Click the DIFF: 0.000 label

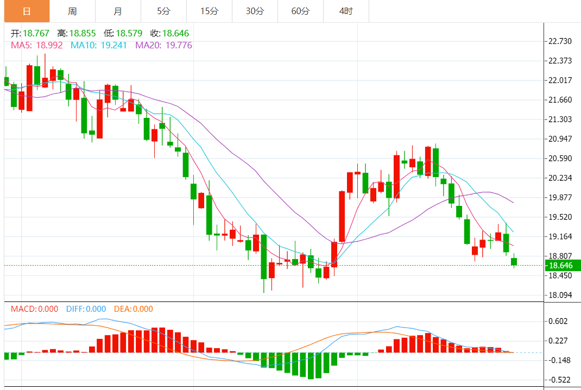click(x=86, y=309)
